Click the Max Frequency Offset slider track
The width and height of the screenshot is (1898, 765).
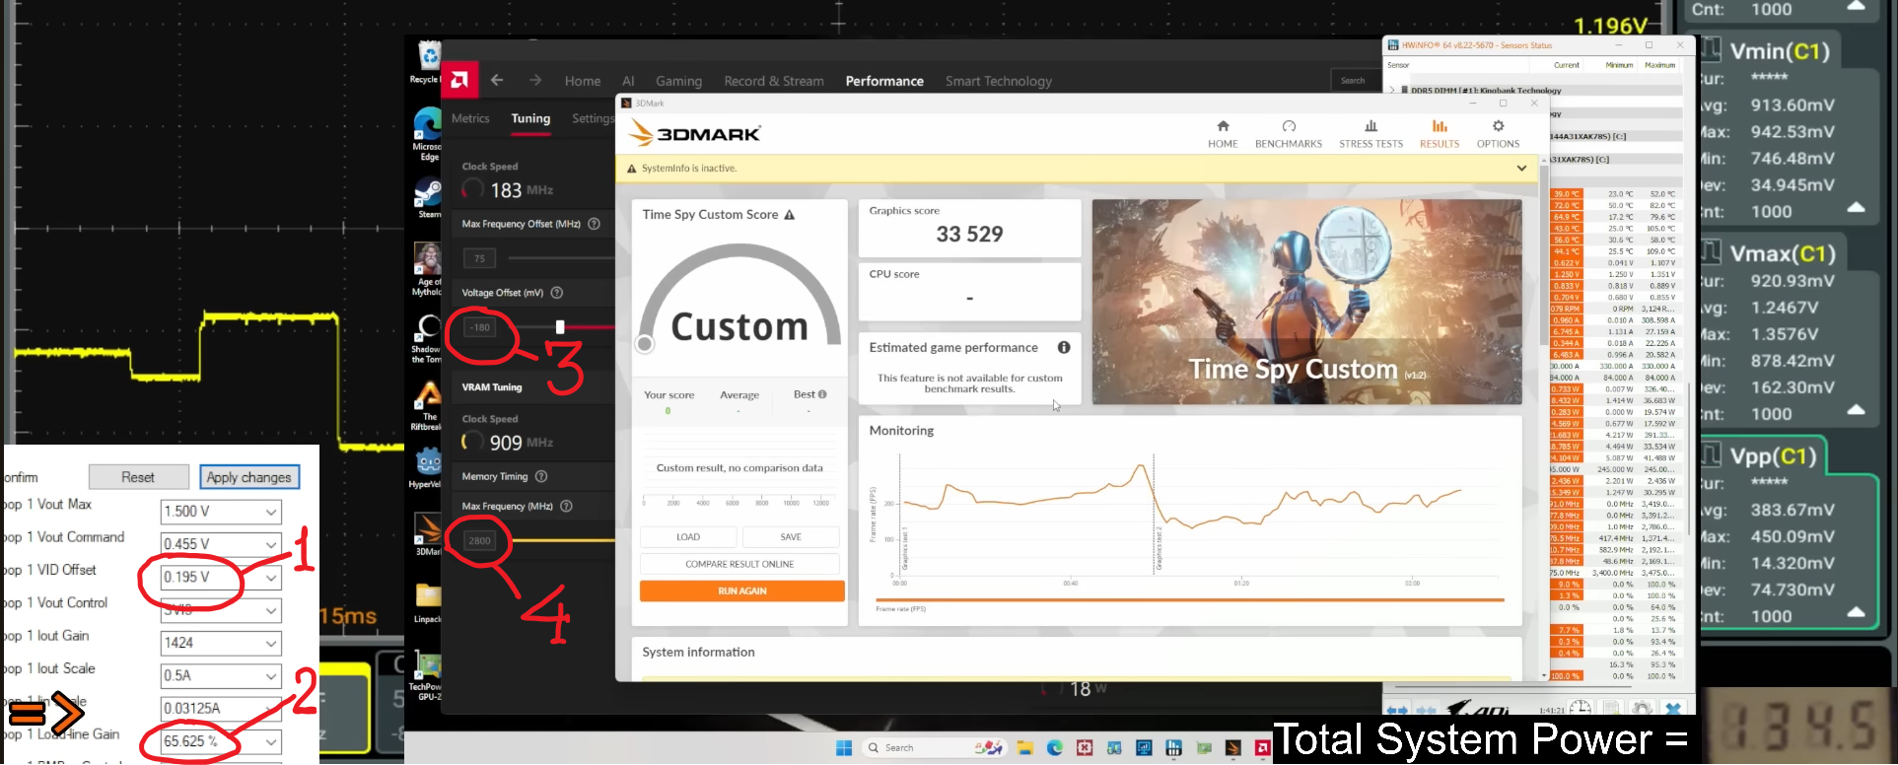(561, 258)
